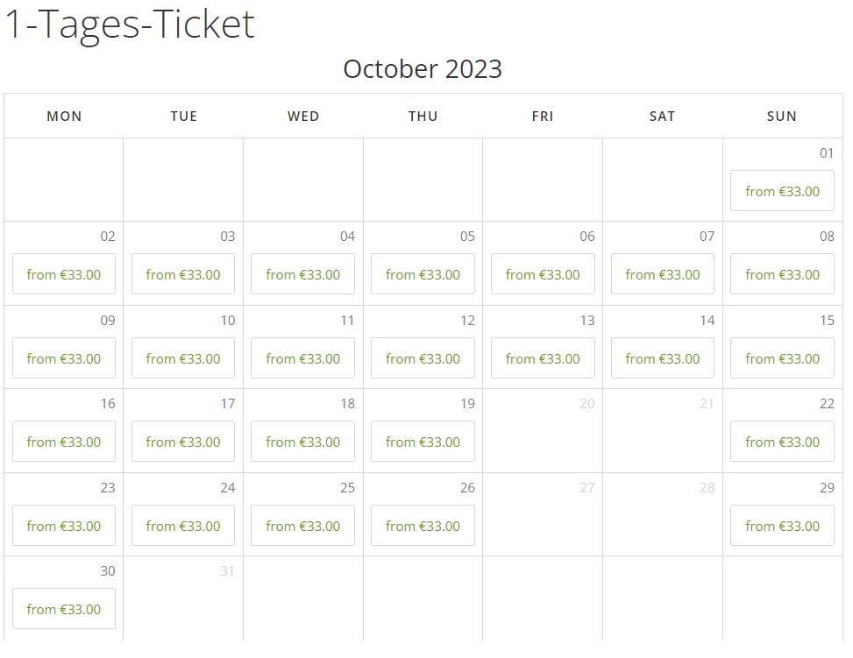Select Friday October 13 ticket
The height and width of the screenshot is (658, 853).
(543, 358)
